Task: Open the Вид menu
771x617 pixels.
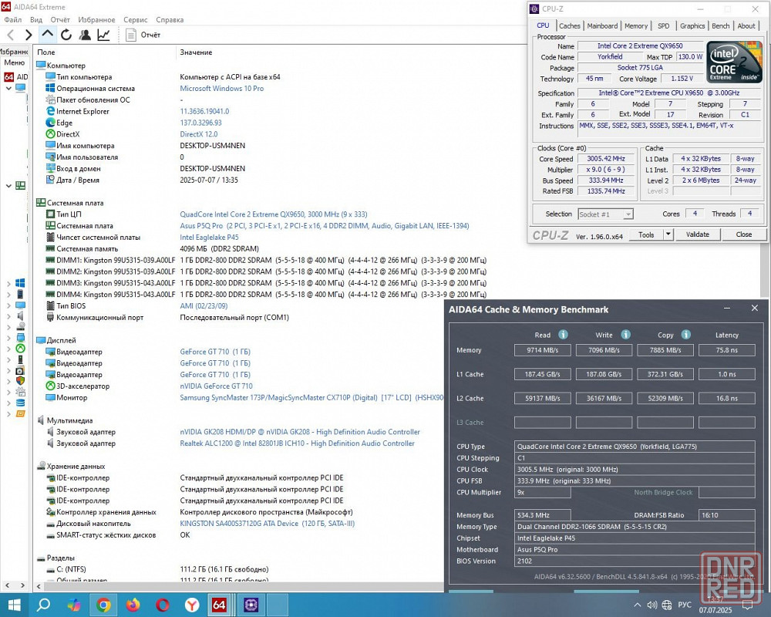Action: [36, 20]
